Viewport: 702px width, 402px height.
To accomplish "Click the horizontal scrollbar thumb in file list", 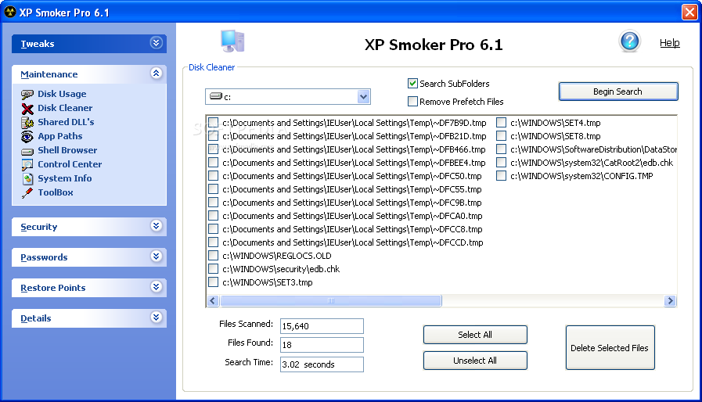I will pyautogui.click(x=331, y=301).
